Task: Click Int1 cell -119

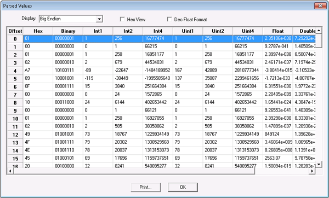Action: tap(98, 78)
